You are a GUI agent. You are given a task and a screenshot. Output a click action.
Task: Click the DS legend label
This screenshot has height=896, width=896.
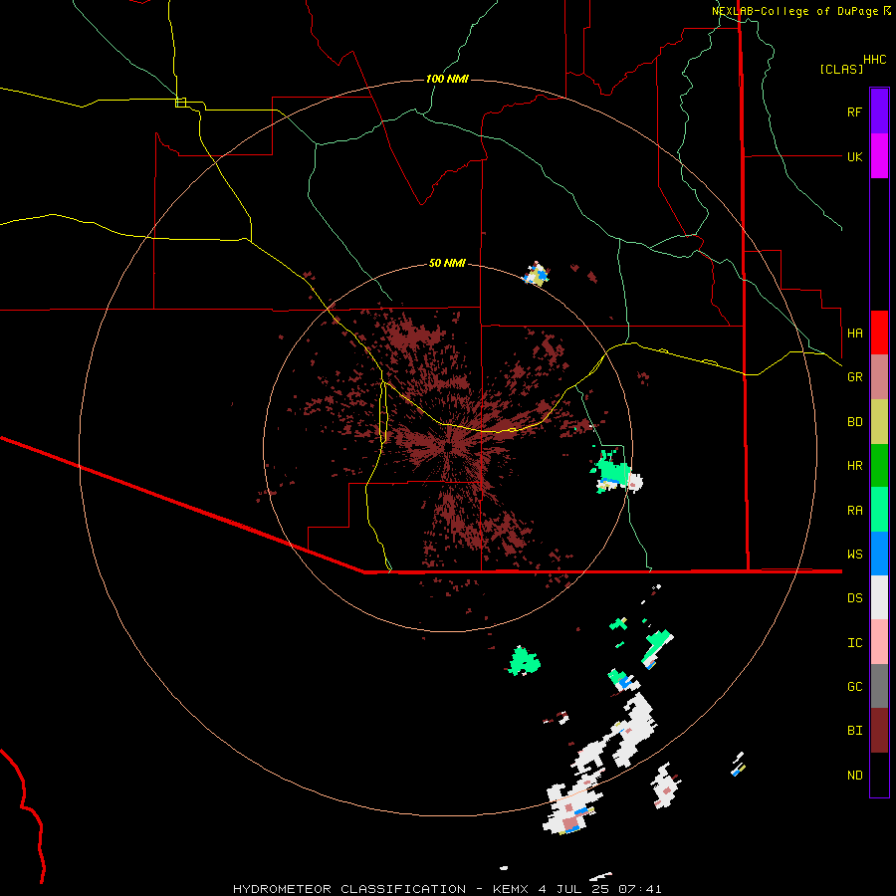(x=854, y=598)
